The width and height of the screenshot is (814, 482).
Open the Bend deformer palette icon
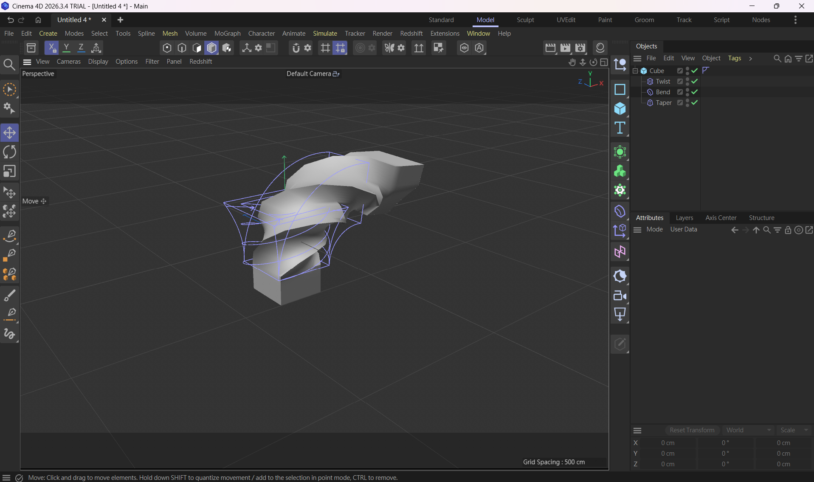620,211
